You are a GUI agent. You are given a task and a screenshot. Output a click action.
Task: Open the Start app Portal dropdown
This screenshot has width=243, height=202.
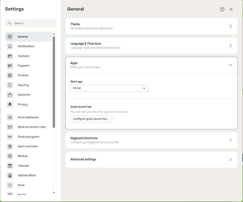[x=110, y=88]
